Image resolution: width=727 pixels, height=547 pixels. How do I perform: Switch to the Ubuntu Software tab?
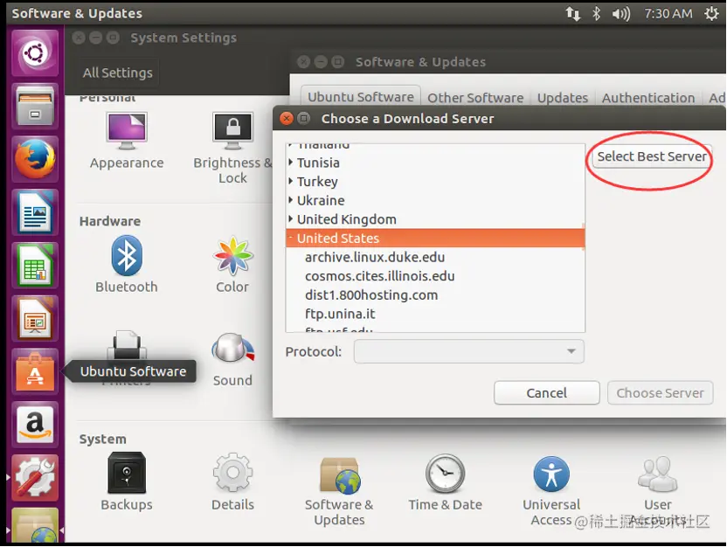pyautogui.click(x=361, y=97)
